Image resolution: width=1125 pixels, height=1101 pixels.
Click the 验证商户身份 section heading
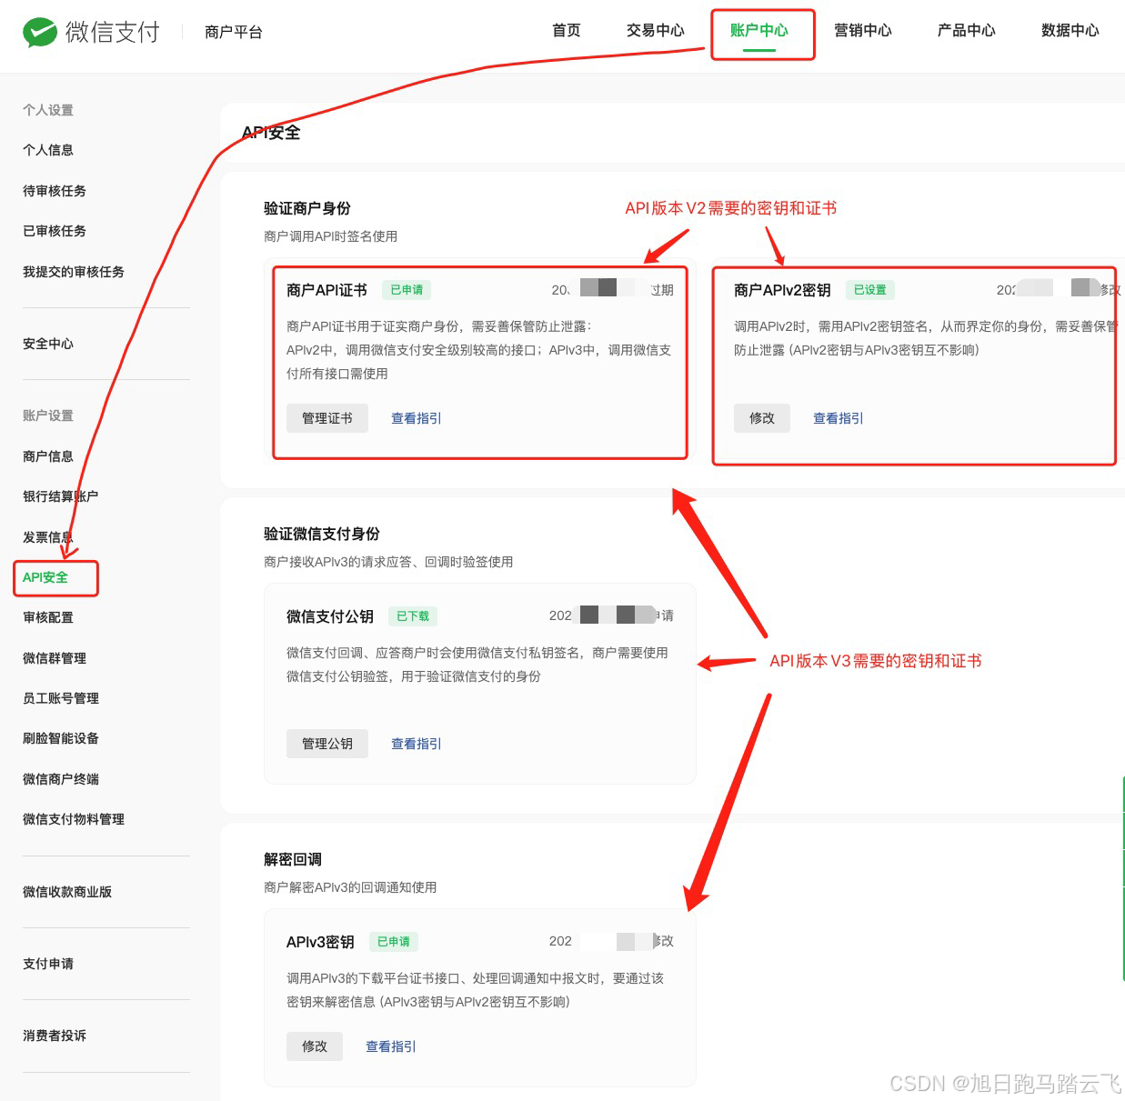click(x=307, y=208)
